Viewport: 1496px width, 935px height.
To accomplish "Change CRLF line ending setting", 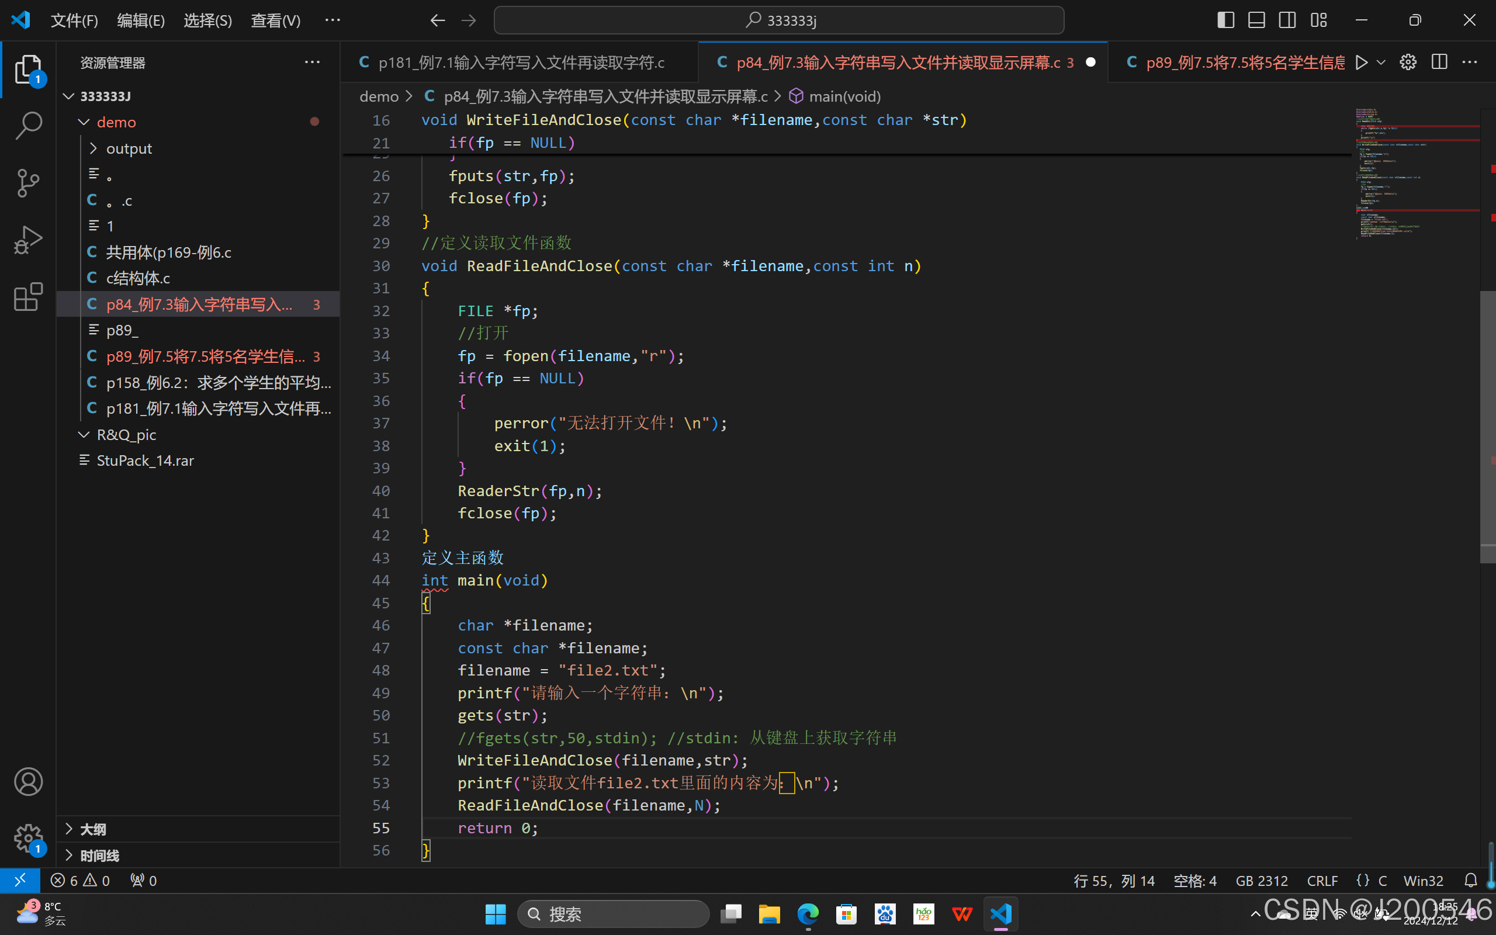I will [1322, 880].
